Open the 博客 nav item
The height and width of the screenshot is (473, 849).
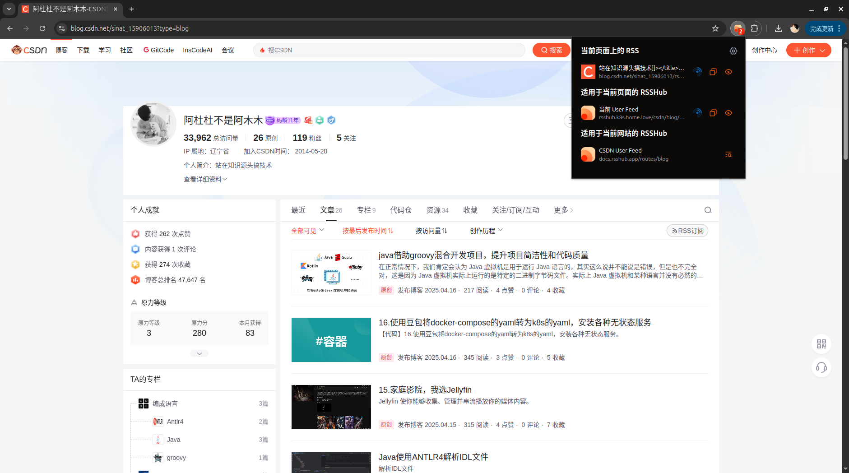(61, 50)
